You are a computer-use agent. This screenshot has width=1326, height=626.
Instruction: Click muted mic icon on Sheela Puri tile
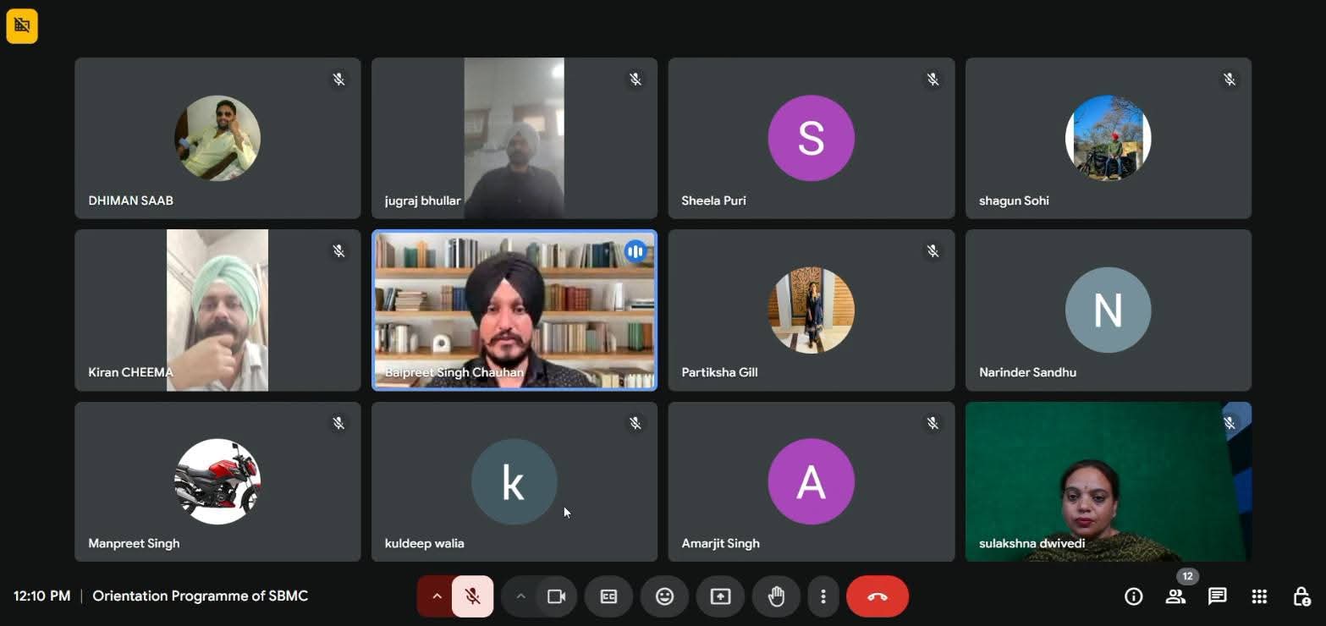pos(933,79)
